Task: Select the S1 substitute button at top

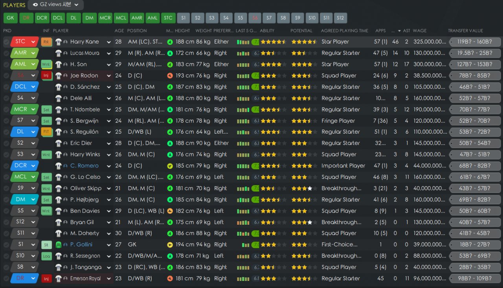Action: (x=184, y=18)
